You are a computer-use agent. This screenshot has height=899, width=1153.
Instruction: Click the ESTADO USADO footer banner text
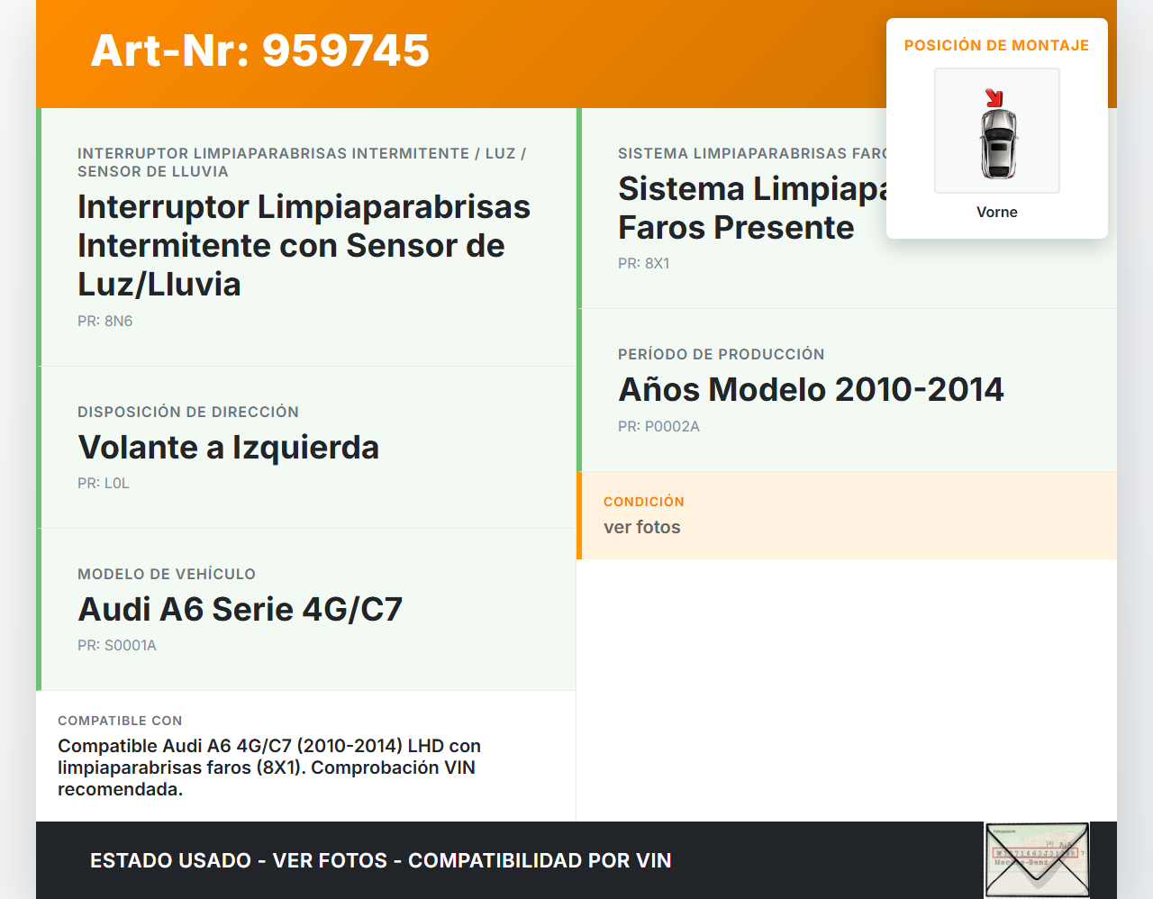[x=381, y=860]
